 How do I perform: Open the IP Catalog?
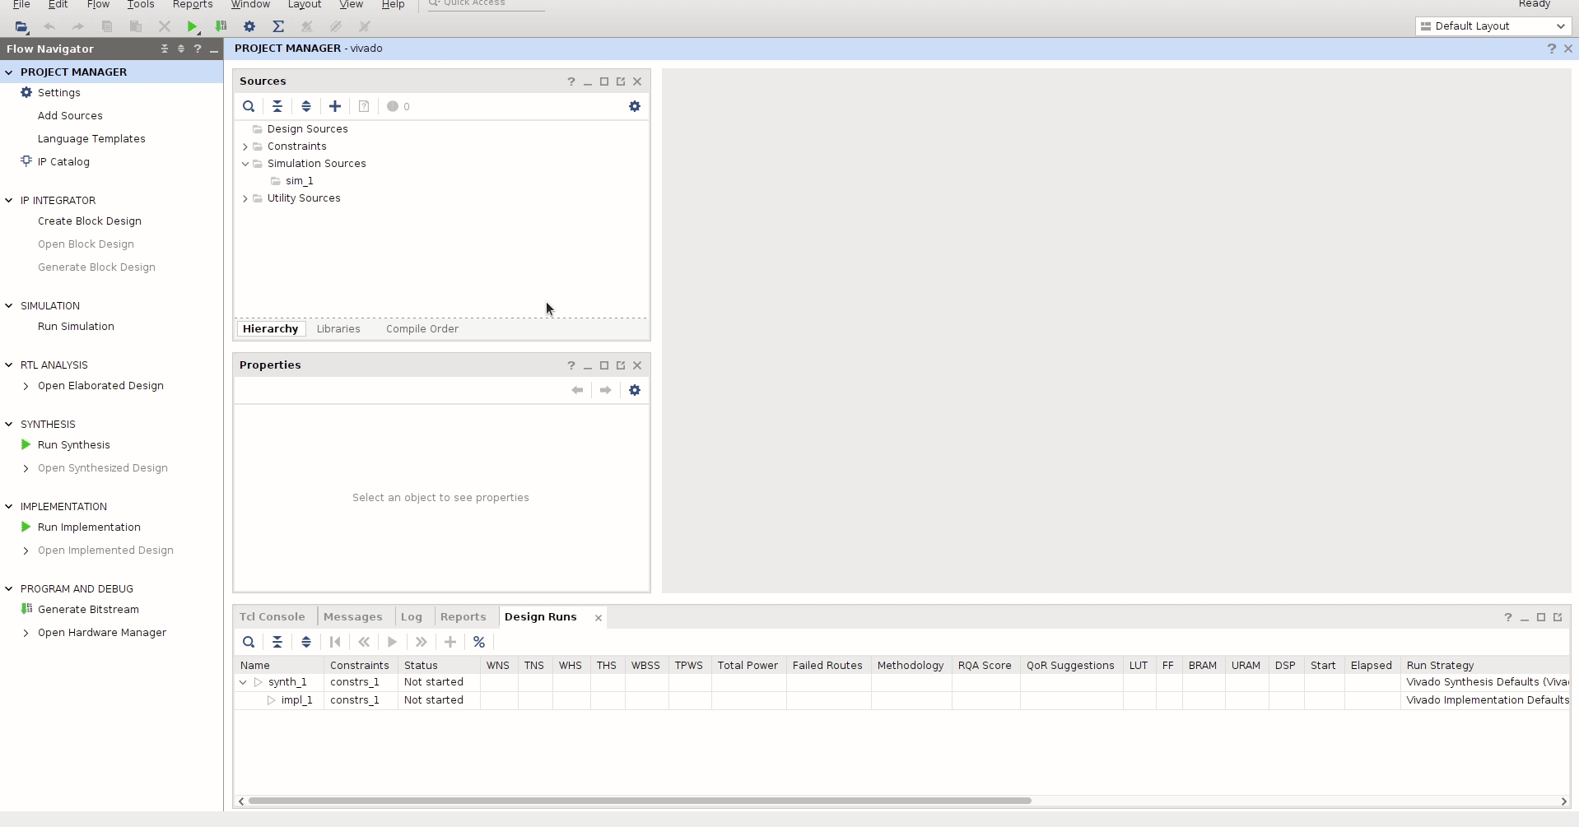pos(63,161)
